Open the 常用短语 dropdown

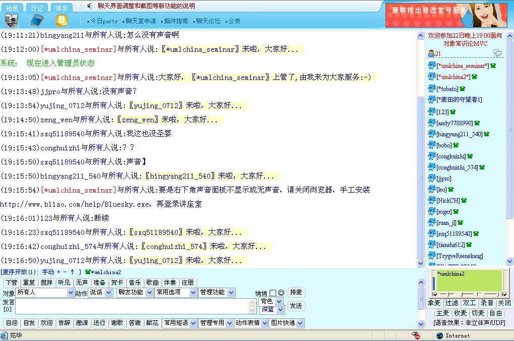tap(179, 323)
